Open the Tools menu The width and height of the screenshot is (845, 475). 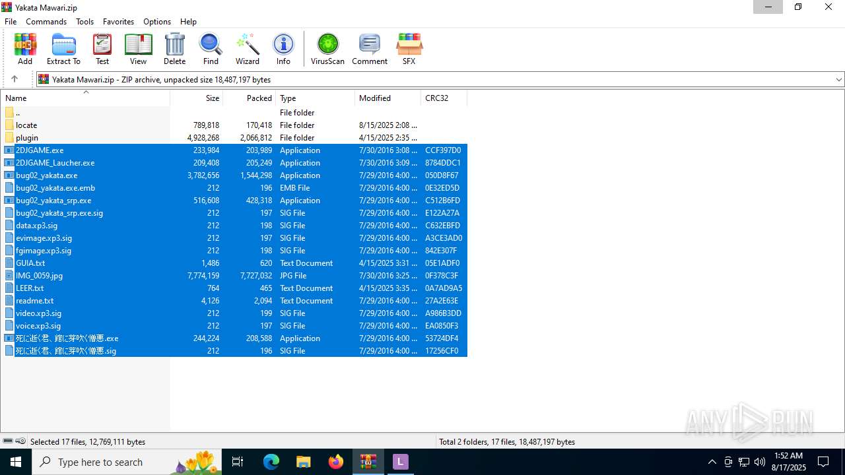coord(84,21)
